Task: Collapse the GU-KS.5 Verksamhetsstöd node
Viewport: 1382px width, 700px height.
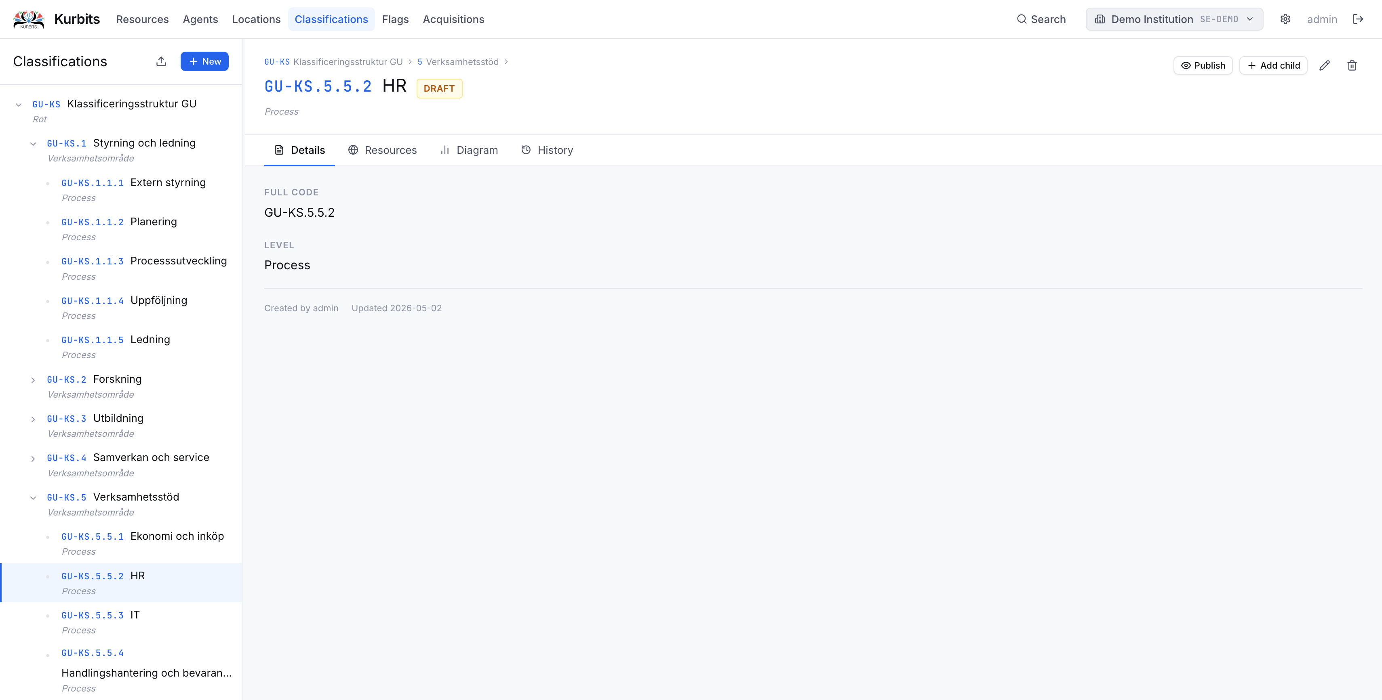Action: point(33,498)
